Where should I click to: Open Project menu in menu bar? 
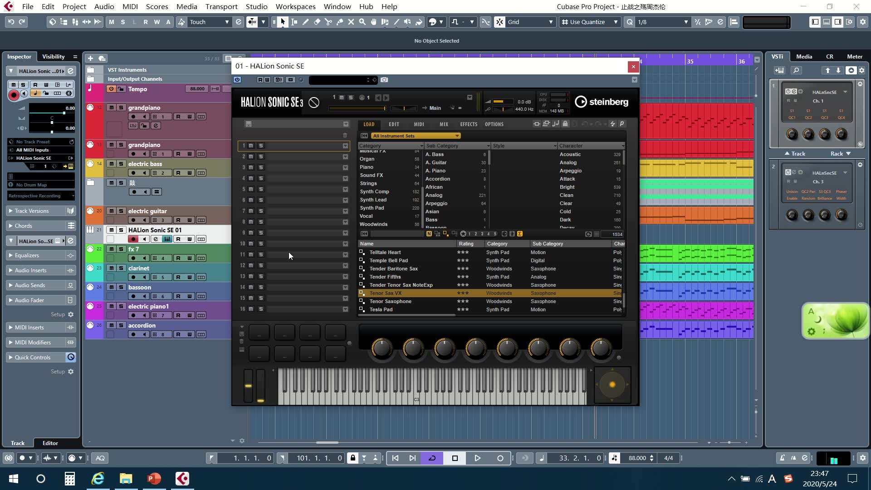click(73, 7)
